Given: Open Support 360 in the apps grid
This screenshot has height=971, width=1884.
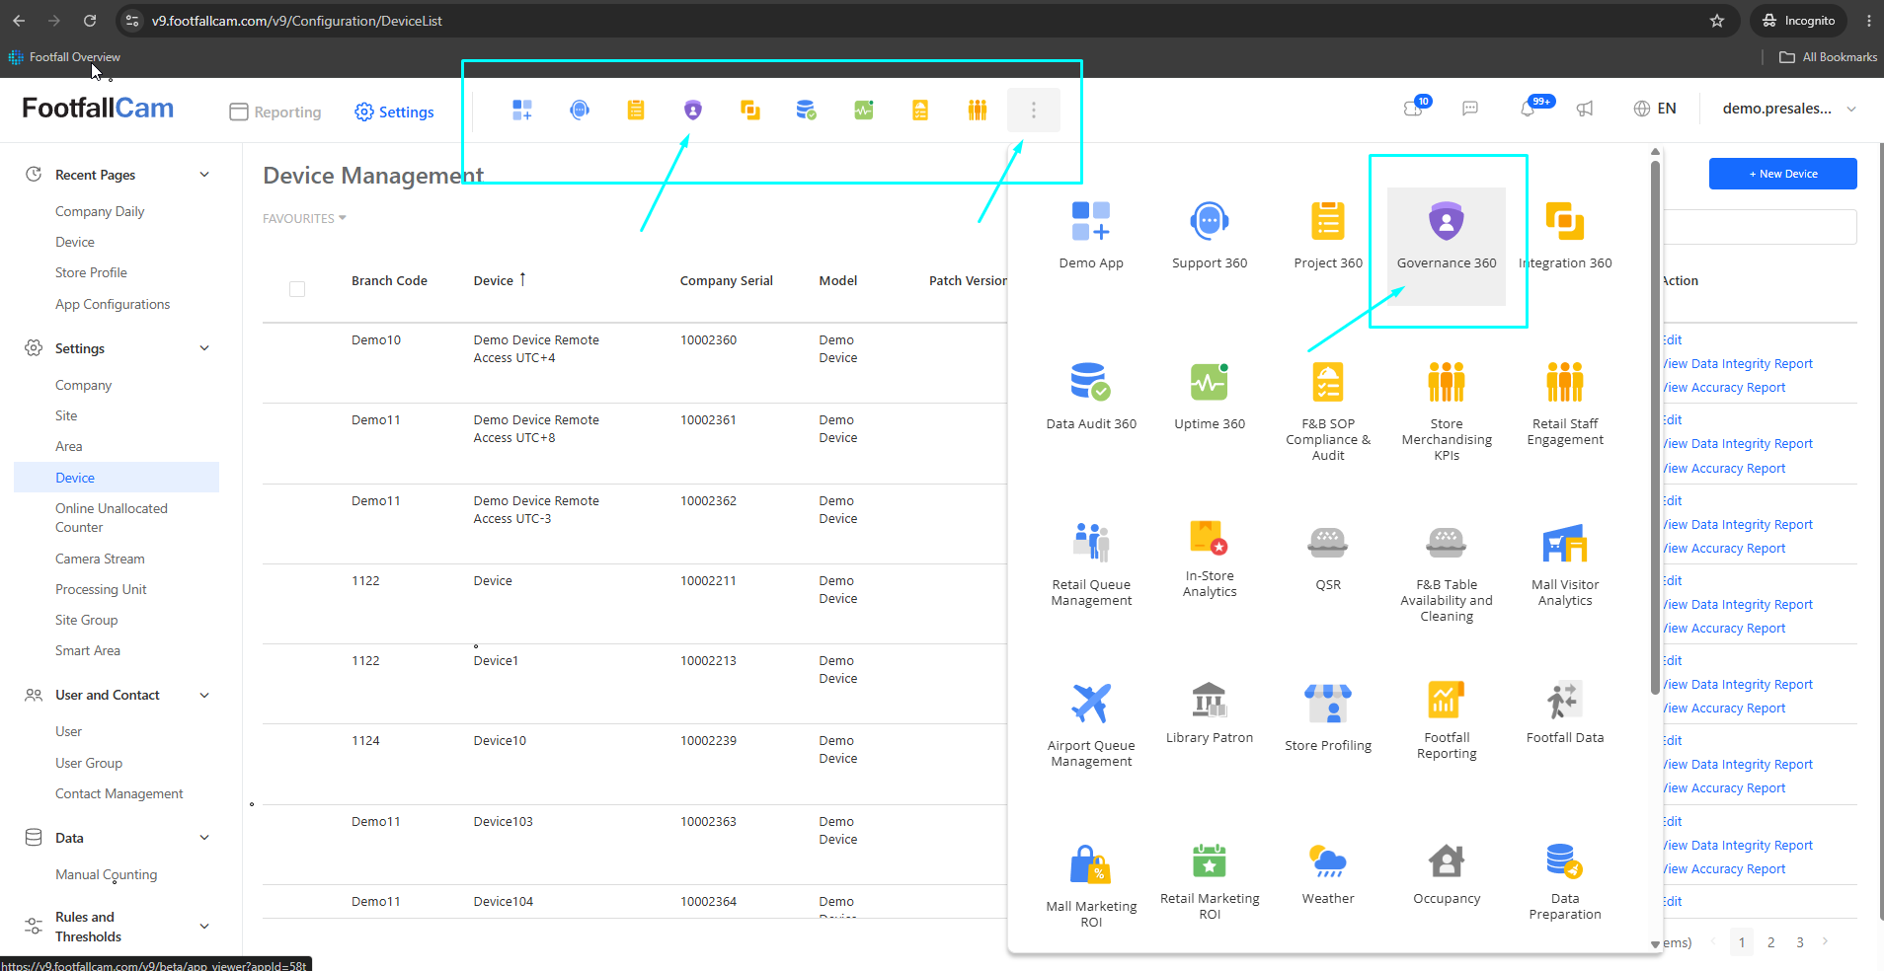Looking at the screenshot, I should (x=1210, y=236).
